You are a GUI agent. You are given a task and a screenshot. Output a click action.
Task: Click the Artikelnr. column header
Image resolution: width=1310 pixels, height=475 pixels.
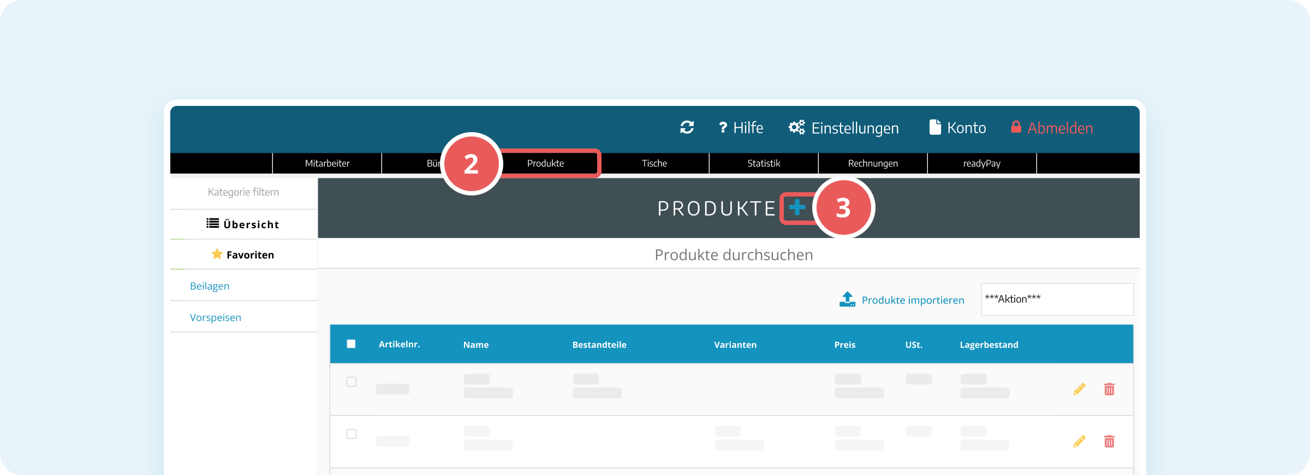pyautogui.click(x=399, y=344)
